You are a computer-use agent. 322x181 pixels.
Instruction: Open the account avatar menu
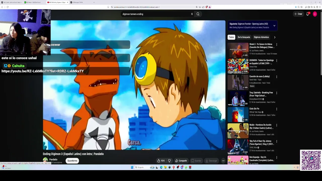tap(315, 14)
